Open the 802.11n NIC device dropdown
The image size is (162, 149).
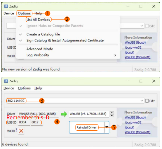(x=75, y=101)
